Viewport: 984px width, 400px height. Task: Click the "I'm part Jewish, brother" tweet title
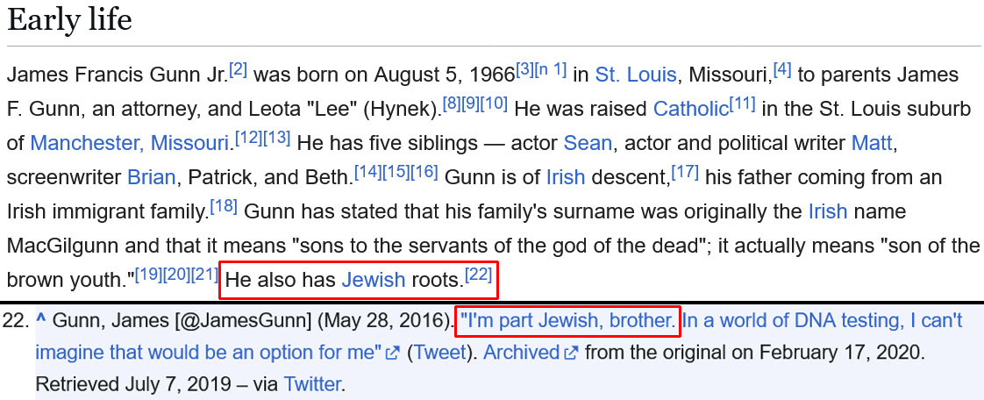coord(567,321)
